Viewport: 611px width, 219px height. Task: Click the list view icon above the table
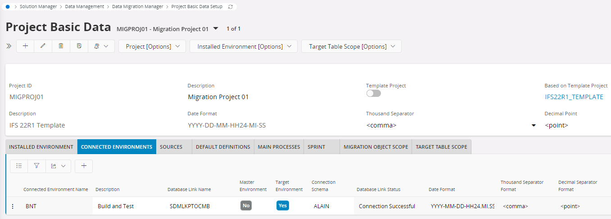tap(19, 166)
